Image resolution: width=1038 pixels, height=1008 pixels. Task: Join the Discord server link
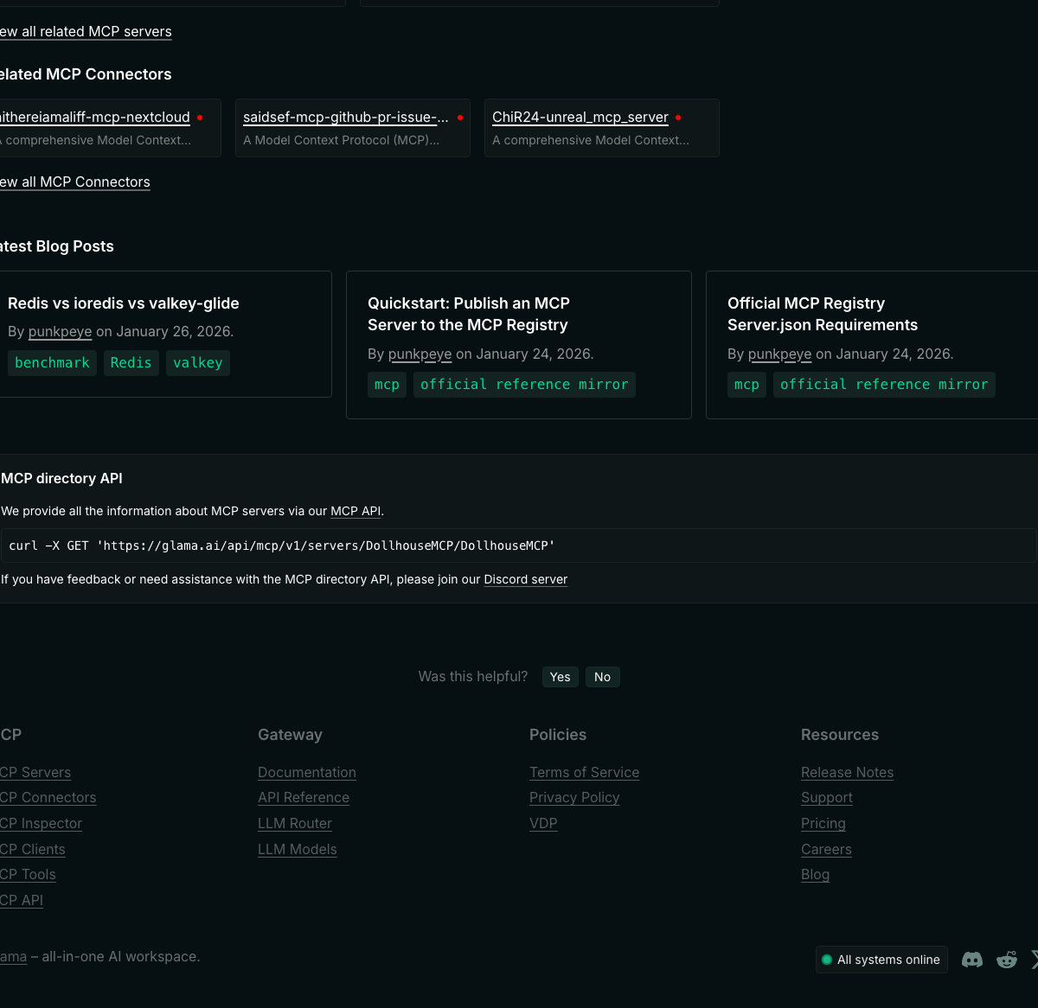click(x=525, y=579)
